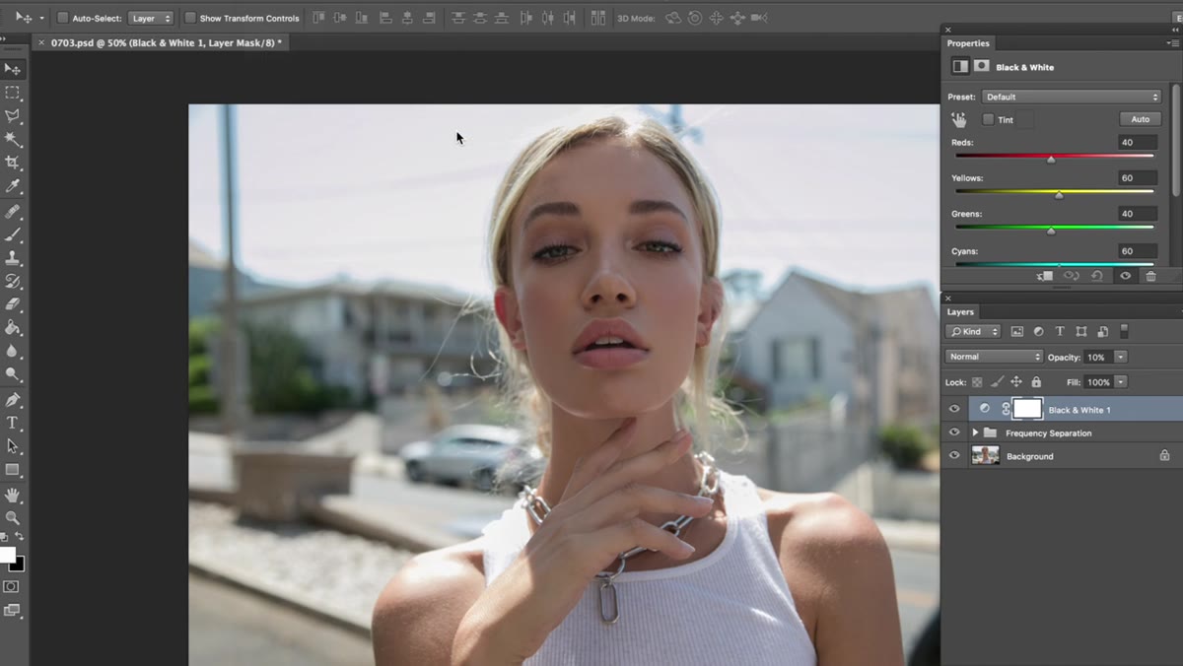Filter layers by pixel layers
The width and height of the screenshot is (1183, 666).
tap(1016, 331)
